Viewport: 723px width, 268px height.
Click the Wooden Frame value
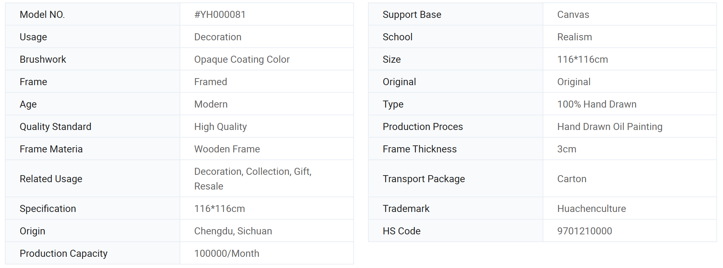[x=227, y=149]
